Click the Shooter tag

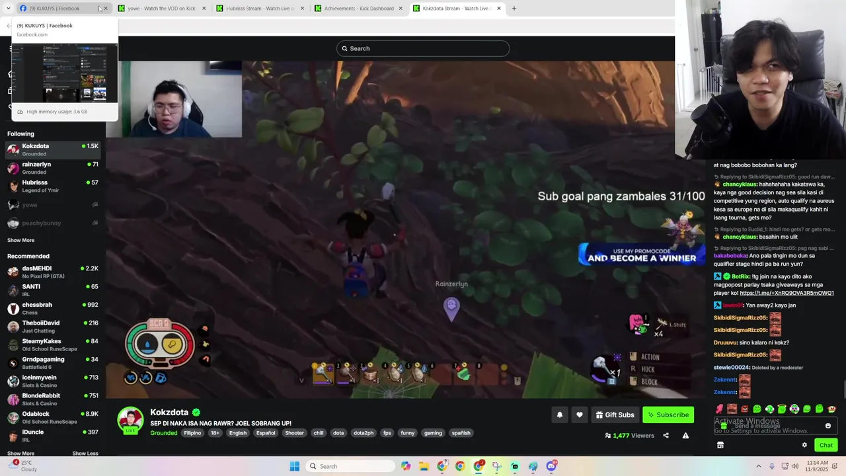pos(294,433)
